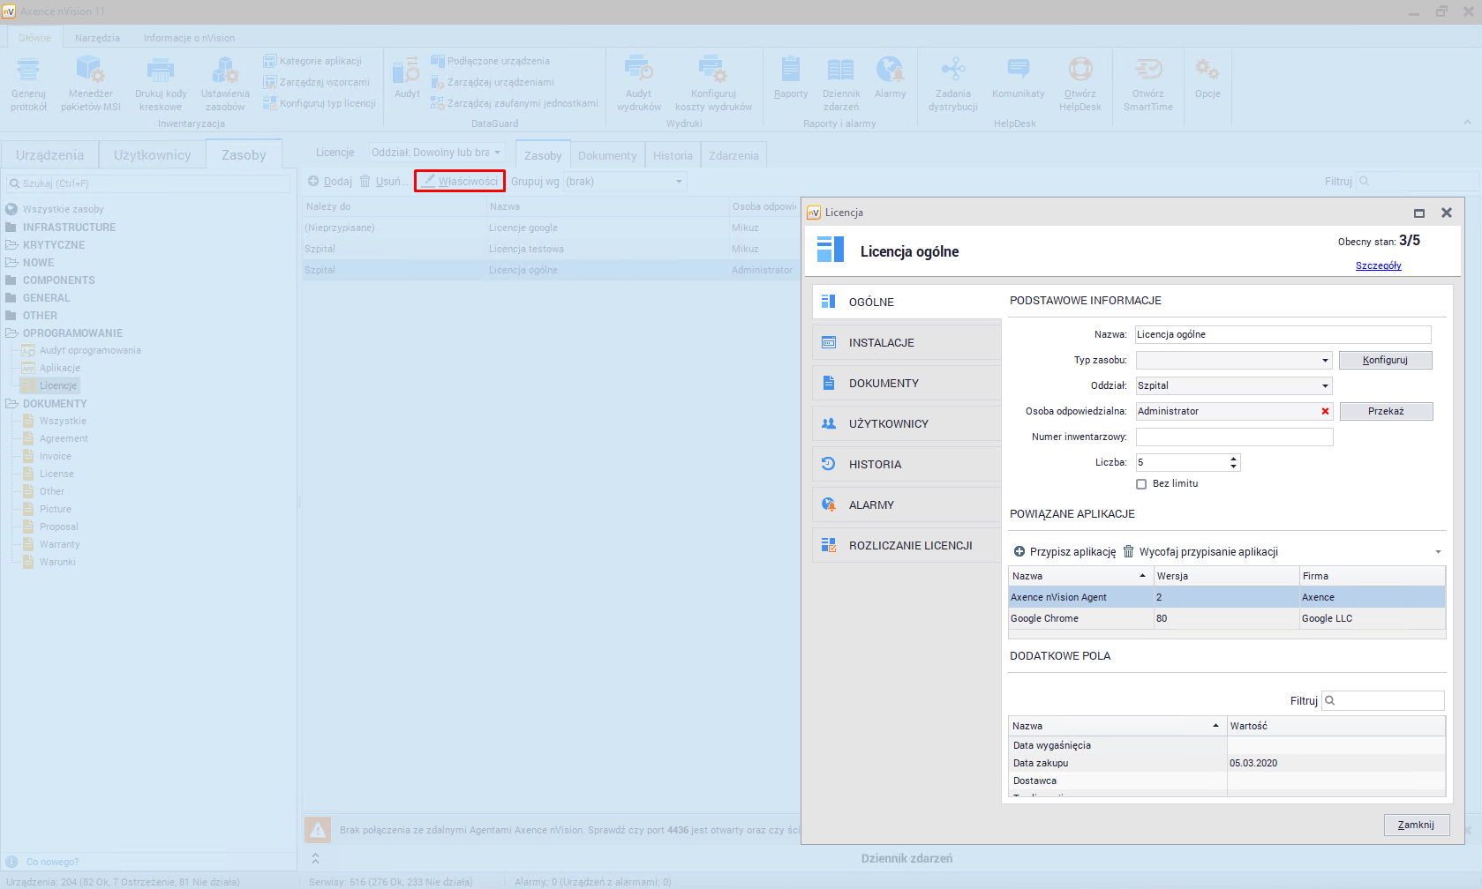This screenshot has width=1482, height=889.
Task: Expand the Typ zasobu dropdown
Action: (1325, 361)
